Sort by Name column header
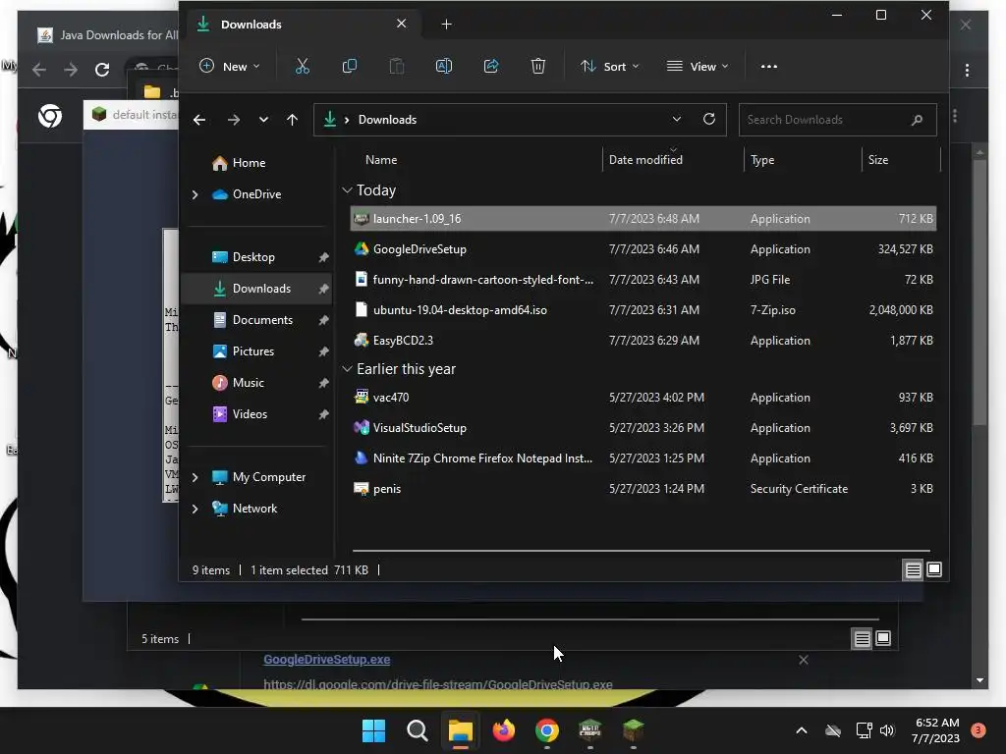This screenshot has height=754, width=1006. (x=381, y=160)
